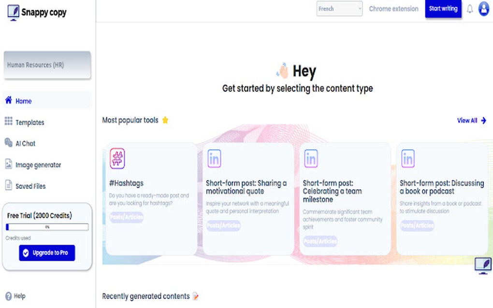Open View All popular tools
This screenshot has width=493, height=308.
pyautogui.click(x=471, y=120)
